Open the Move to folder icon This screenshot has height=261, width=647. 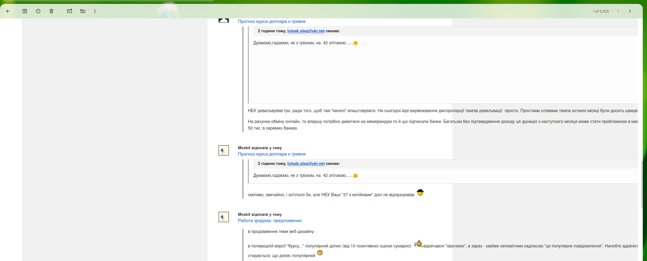(x=83, y=11)
